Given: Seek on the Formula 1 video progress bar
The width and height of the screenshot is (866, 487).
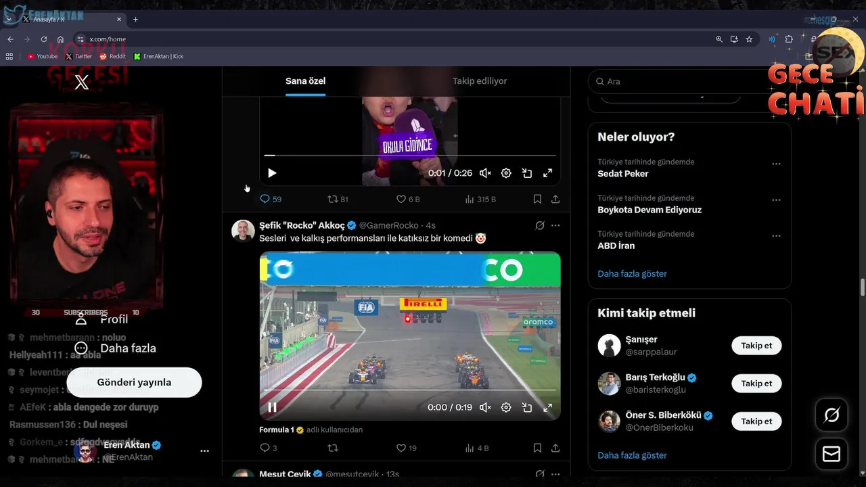Looking at the screenshot, I should point(410,390).
